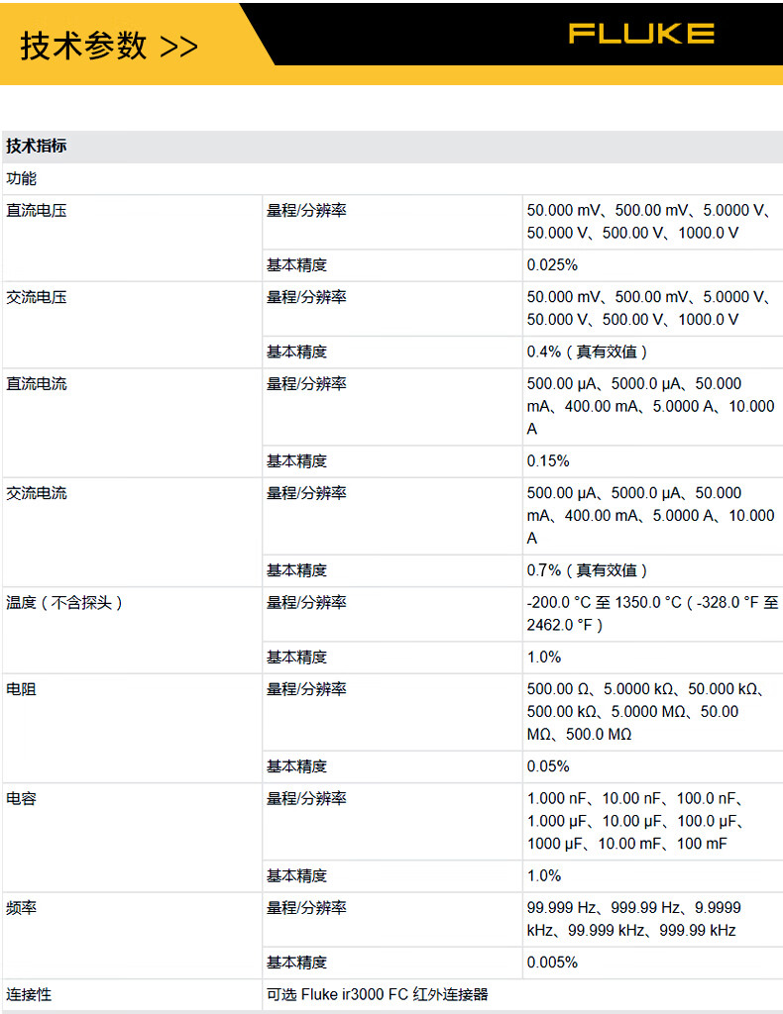This screenshot has height=1014, width=783.
Task: Click the 技术参数 >> heading banner
Action: click(x=109, y=46)
